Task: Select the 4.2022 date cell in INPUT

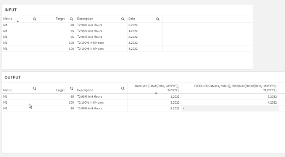Action: click(x=133, y=49)
